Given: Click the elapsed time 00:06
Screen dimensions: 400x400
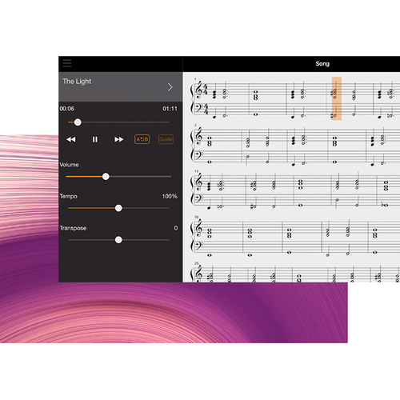Looking at the screenshot, I should [x=67, y=109].
